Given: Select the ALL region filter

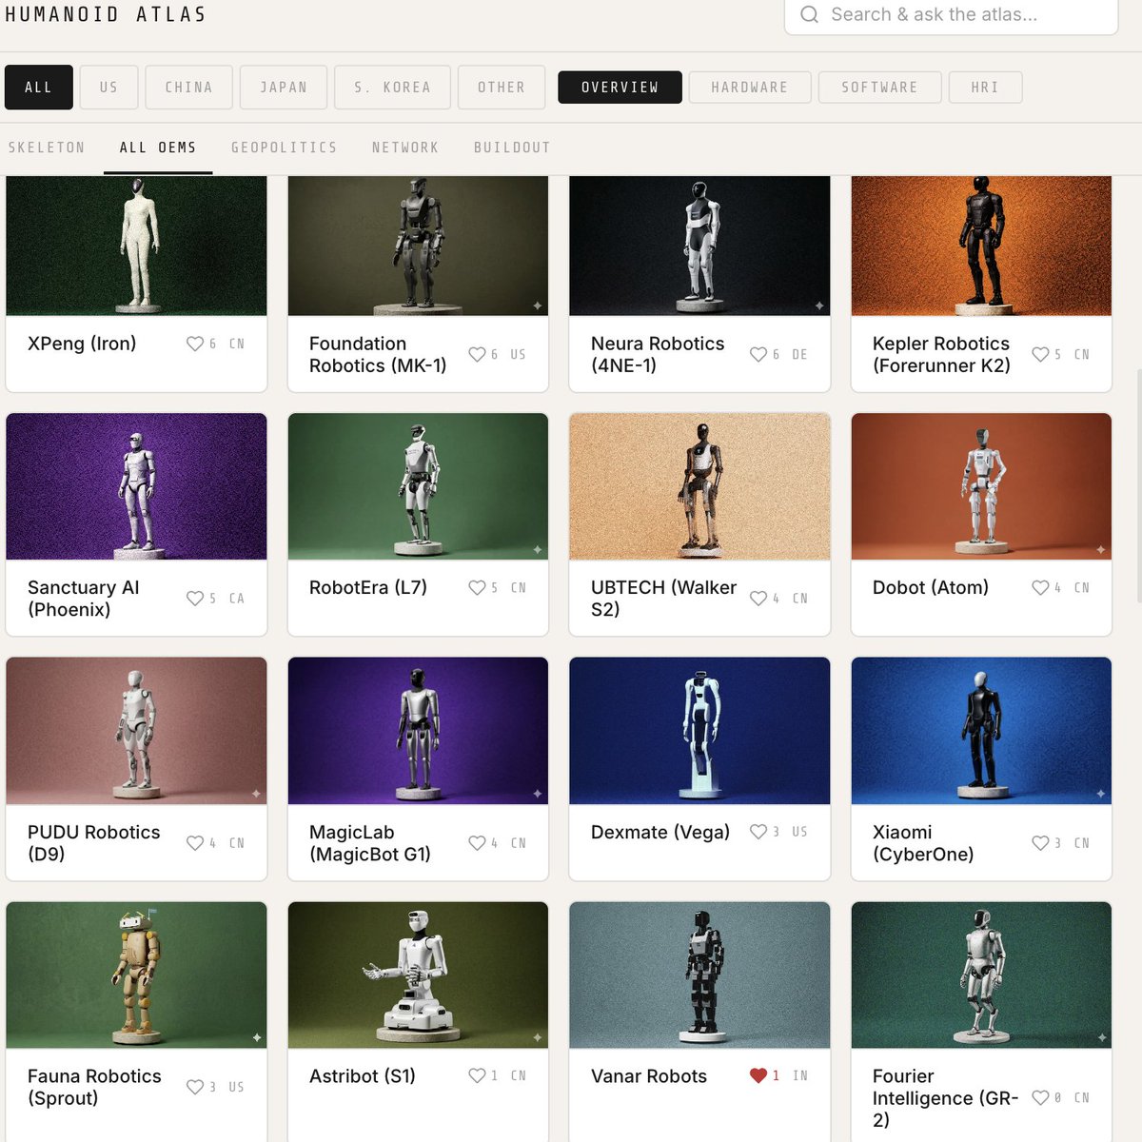Looking at the screenshot, I should 39,87.
